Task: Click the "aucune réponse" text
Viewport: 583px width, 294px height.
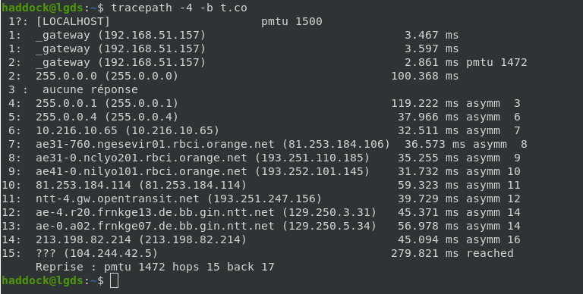Action: point(90,90)
